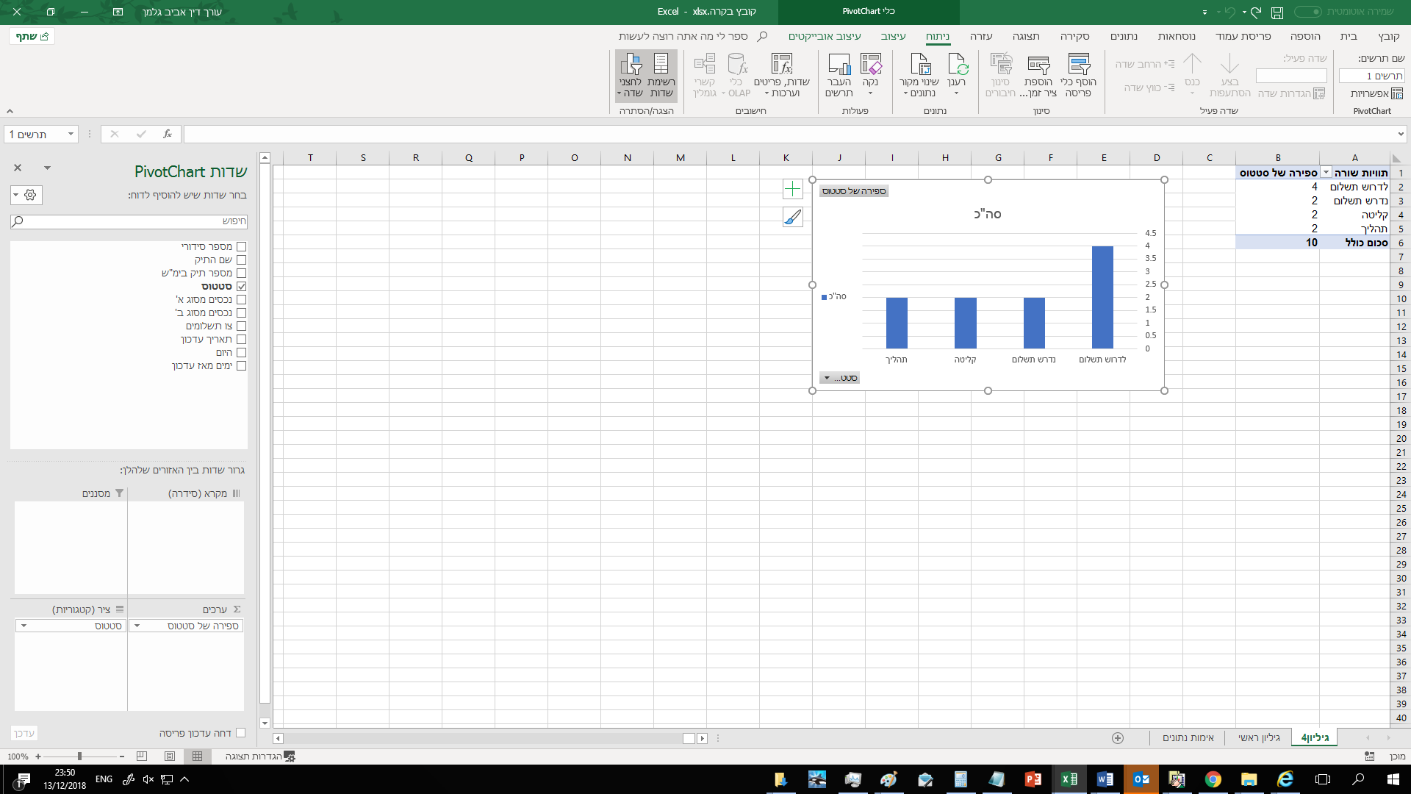The width and height of the screenshot is (1411, 794).
Task: Open File Explorer from the taskbar
Action: point(1249,779)
